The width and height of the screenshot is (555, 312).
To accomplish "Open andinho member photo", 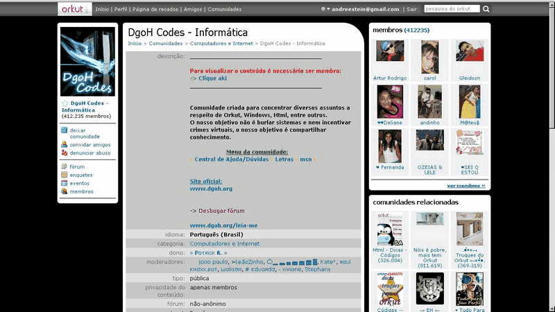I will (x=429, y=101).
